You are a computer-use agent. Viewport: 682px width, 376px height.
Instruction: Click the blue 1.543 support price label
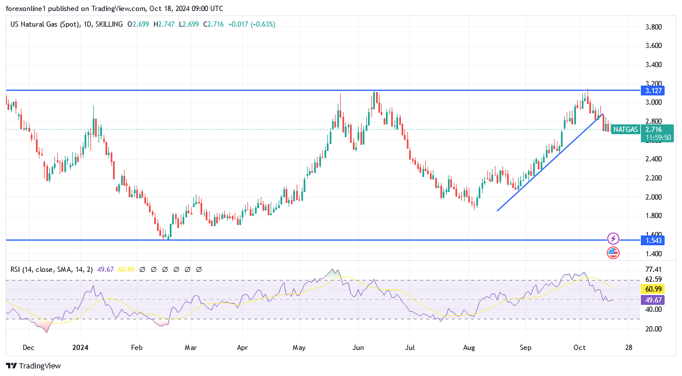[652, 240]
